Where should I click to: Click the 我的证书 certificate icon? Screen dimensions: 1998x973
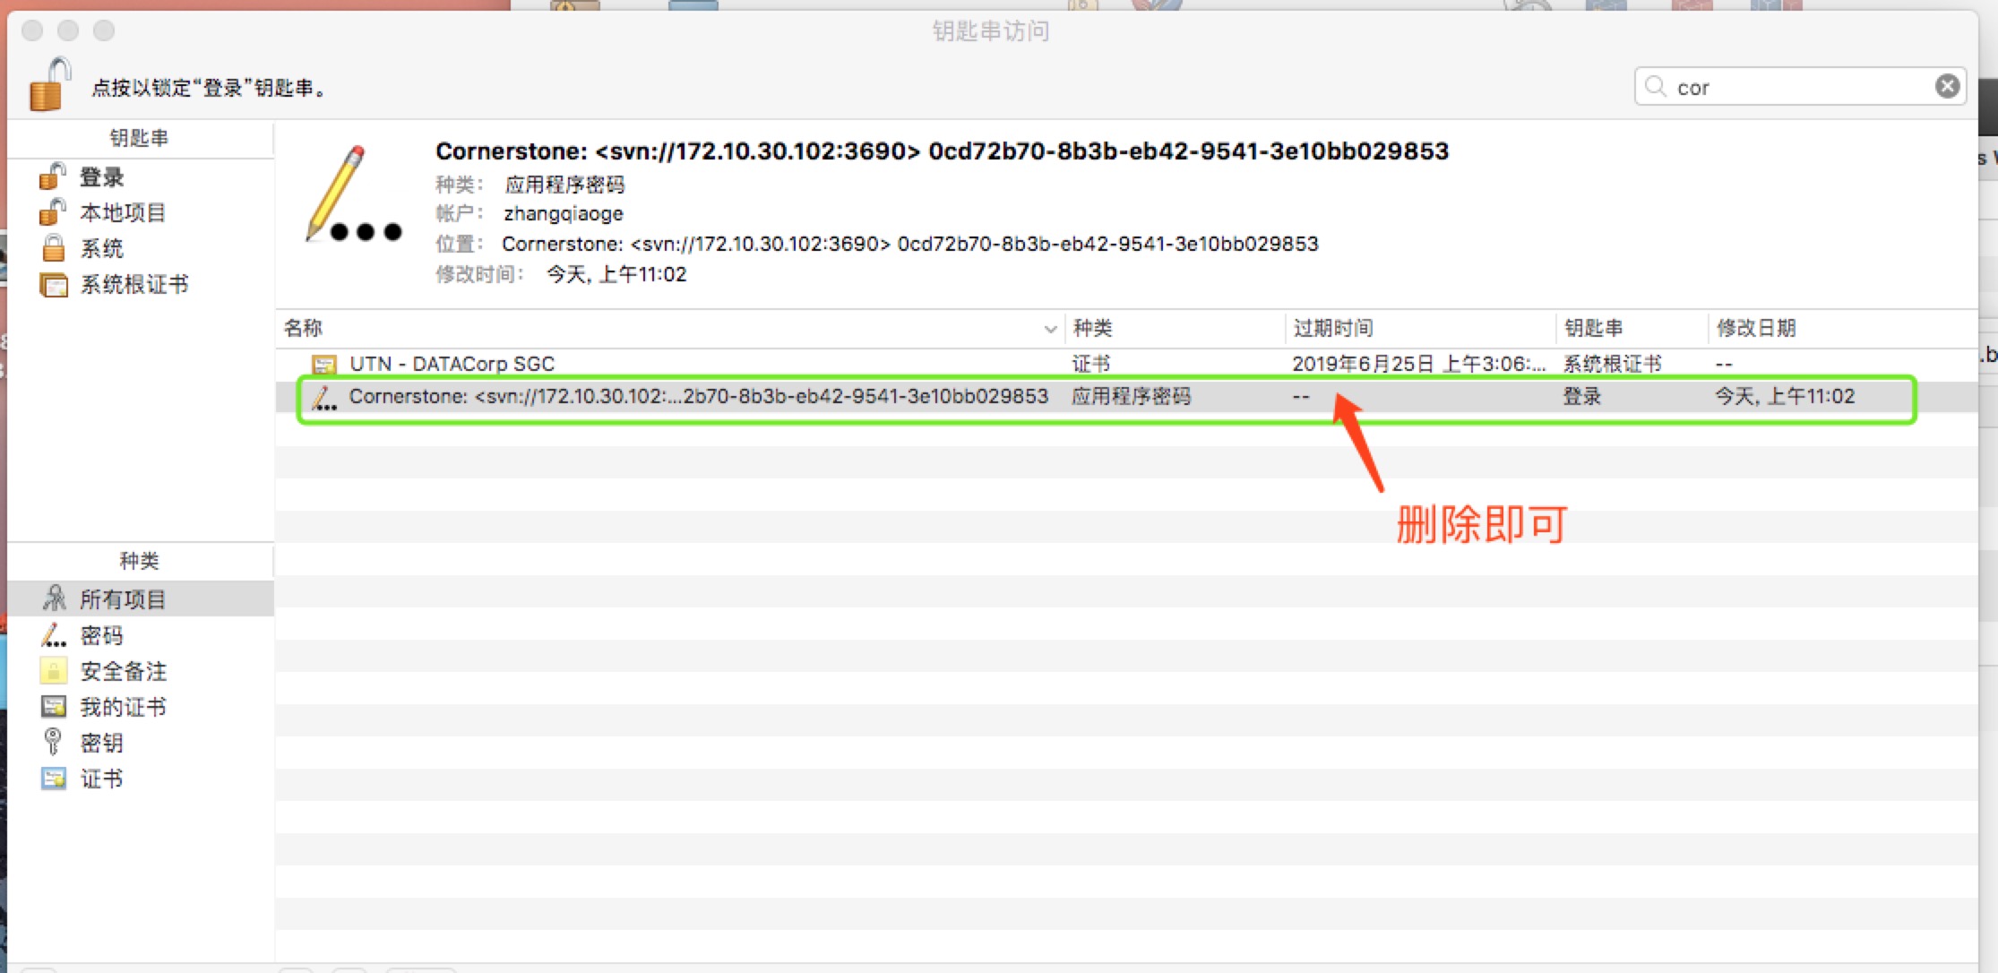pos(54,707)
